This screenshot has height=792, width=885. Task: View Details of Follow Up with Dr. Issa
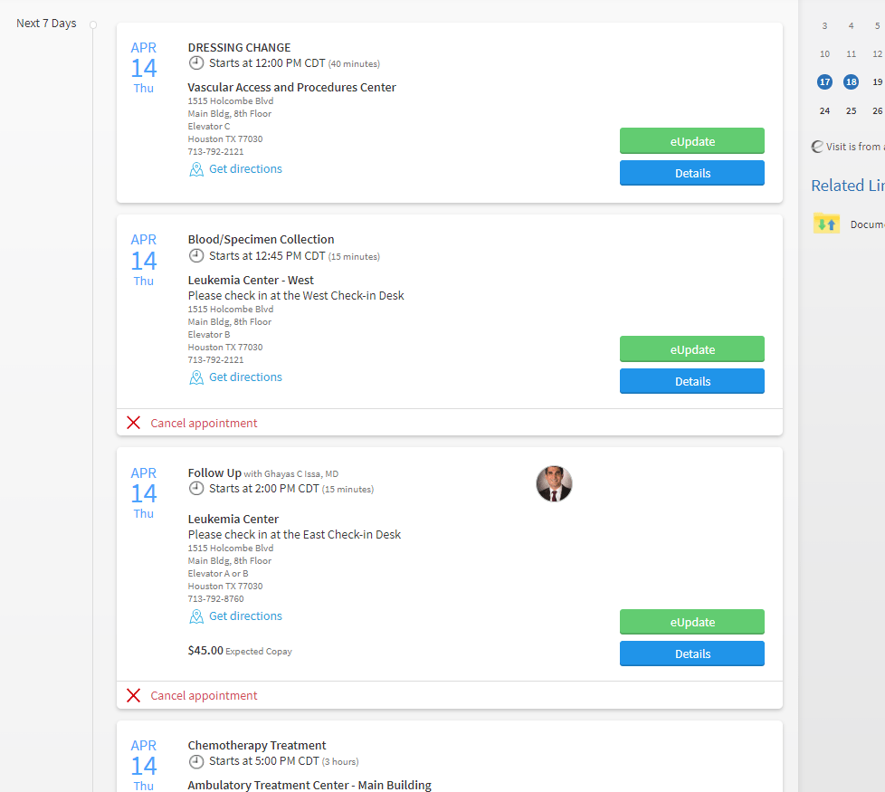pos(692,654)
